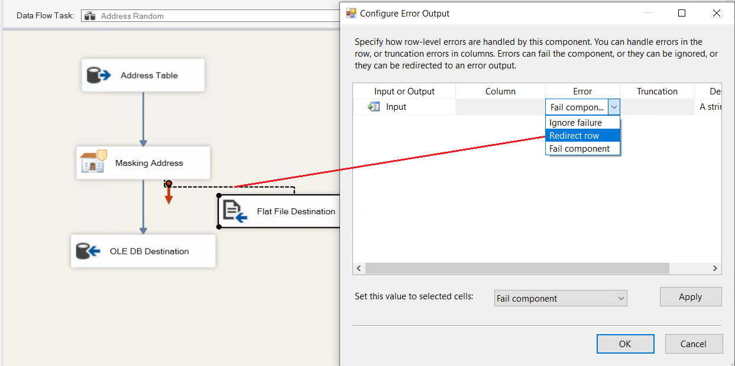
Task: Select Redirect row option
Action: point(574,136)
